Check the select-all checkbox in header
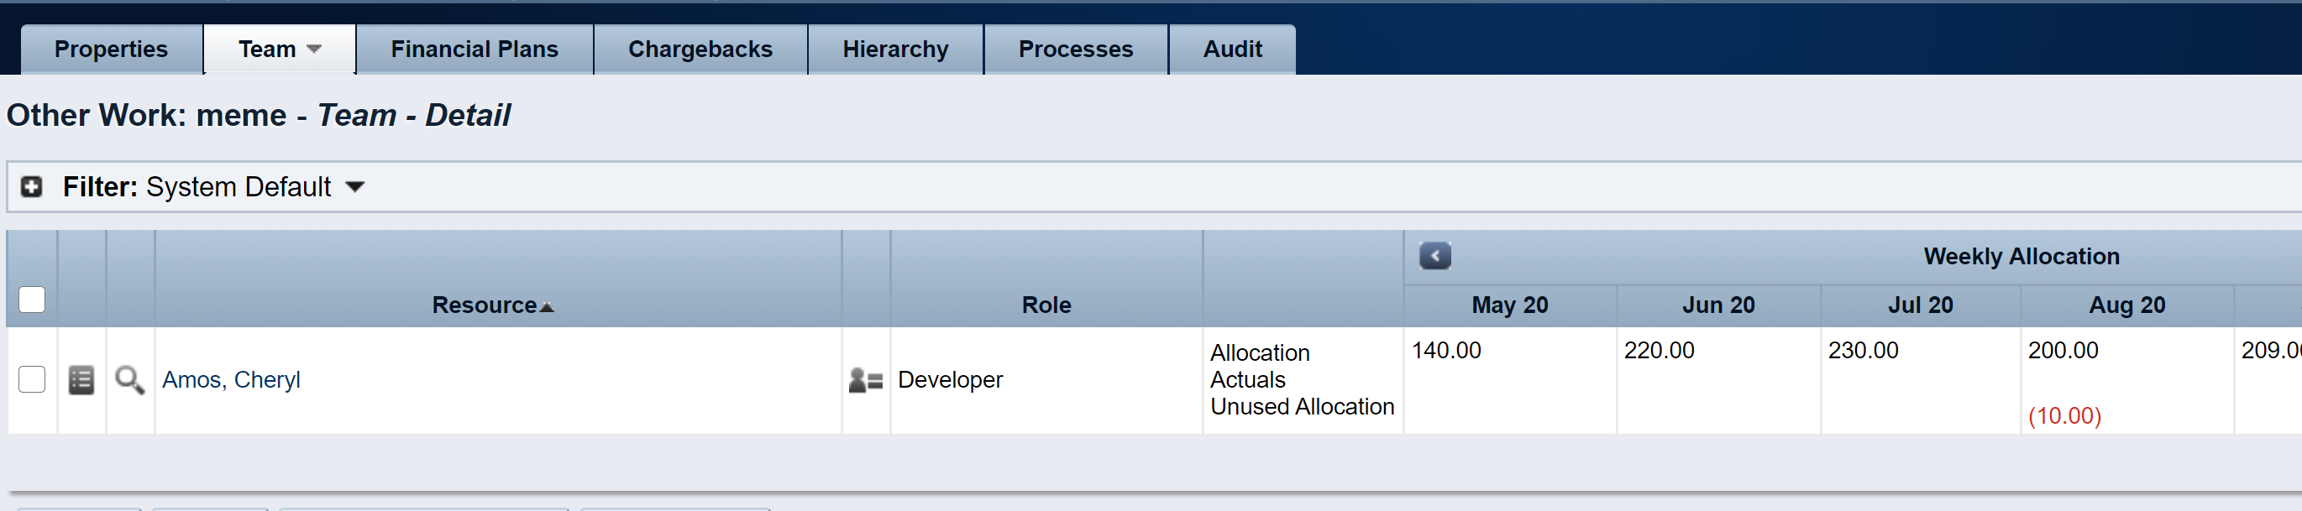2302x511 pixels. click(32, 300)
